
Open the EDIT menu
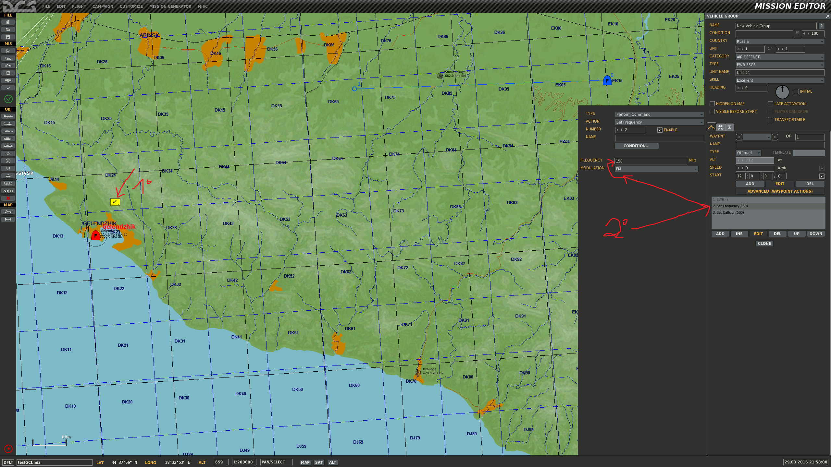coord(61,6)
